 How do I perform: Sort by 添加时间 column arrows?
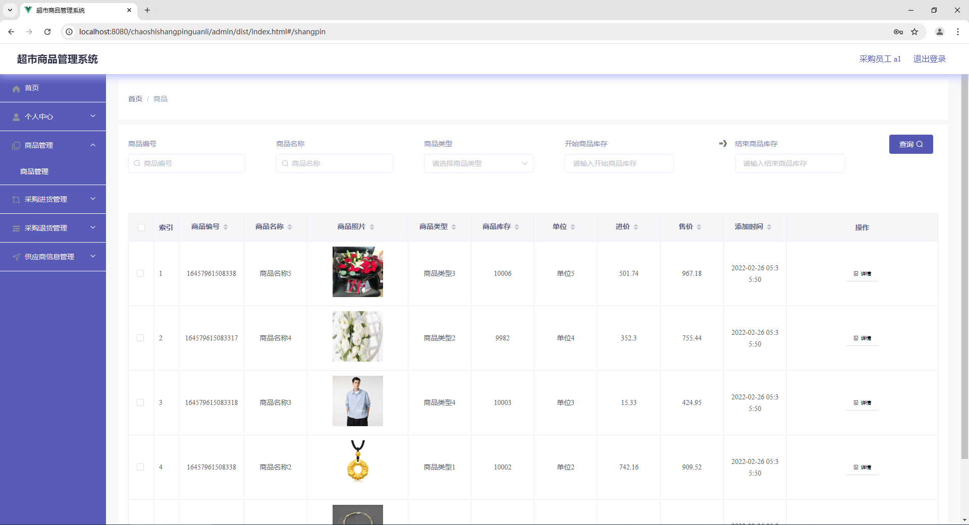pyautogui.click(x=769, y=227)
